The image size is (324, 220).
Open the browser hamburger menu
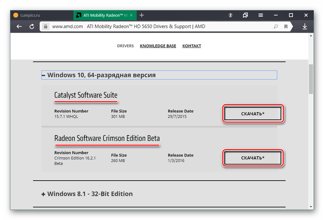click(x=261, y=15)
